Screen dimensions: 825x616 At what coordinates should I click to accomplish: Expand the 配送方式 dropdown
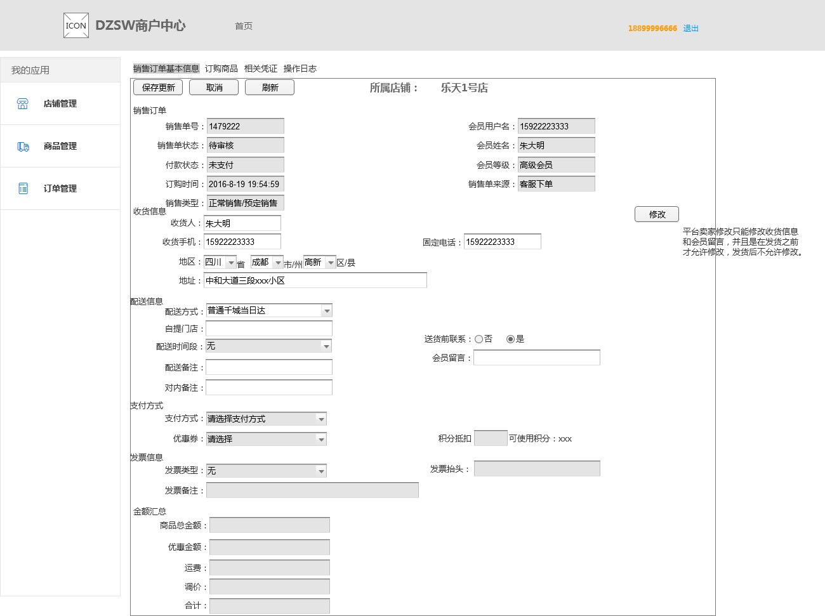point(269,311)
